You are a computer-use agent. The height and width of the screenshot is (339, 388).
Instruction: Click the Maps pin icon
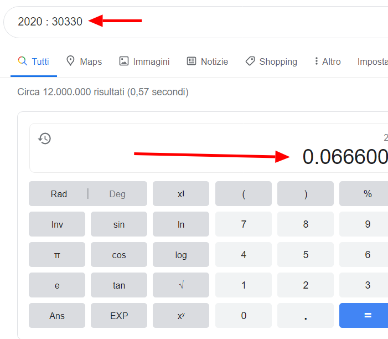(70, 61)
